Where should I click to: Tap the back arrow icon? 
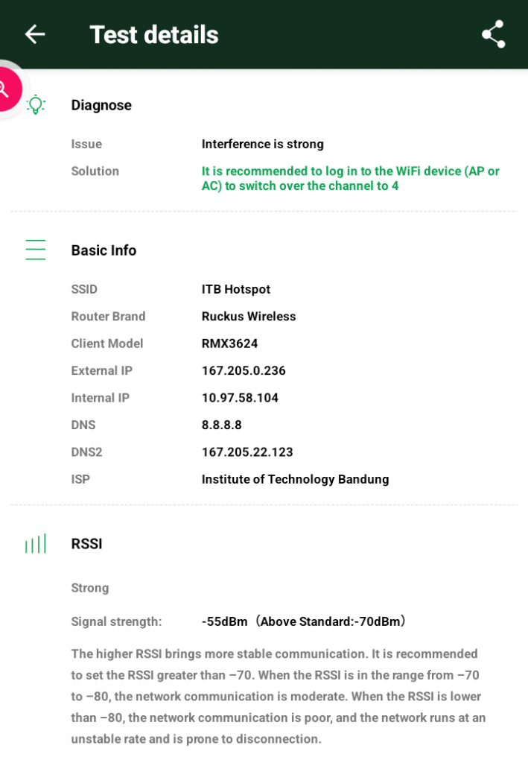point(35,34)
